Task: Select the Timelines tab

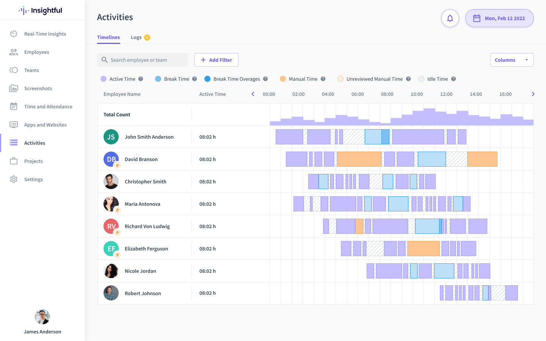Action: click(108, 37)
